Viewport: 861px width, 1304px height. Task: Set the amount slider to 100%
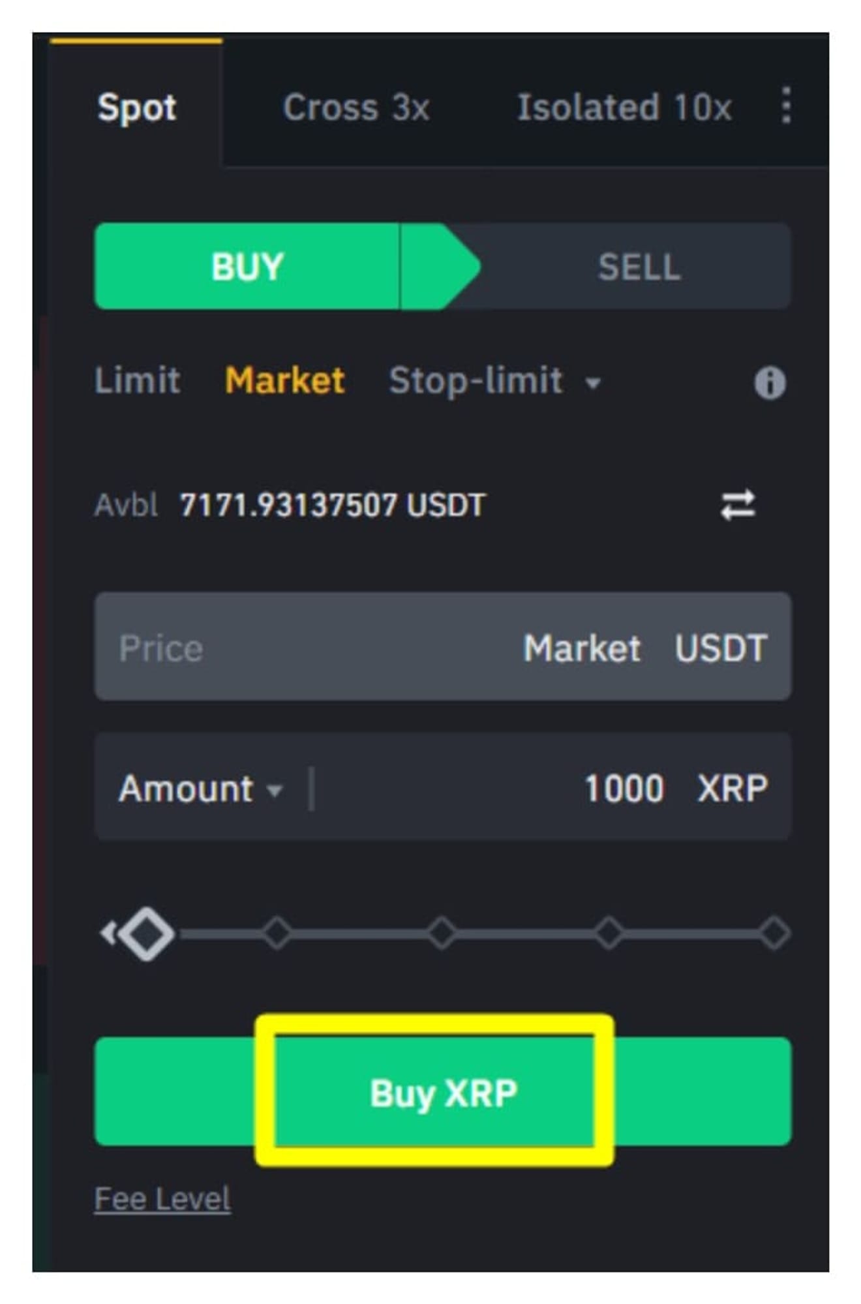(x=775, y=933)
